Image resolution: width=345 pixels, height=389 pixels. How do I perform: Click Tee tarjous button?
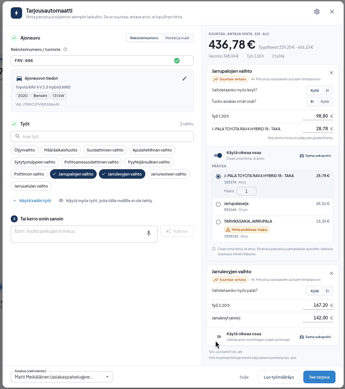pyautogui.click(x=319, y=377)
